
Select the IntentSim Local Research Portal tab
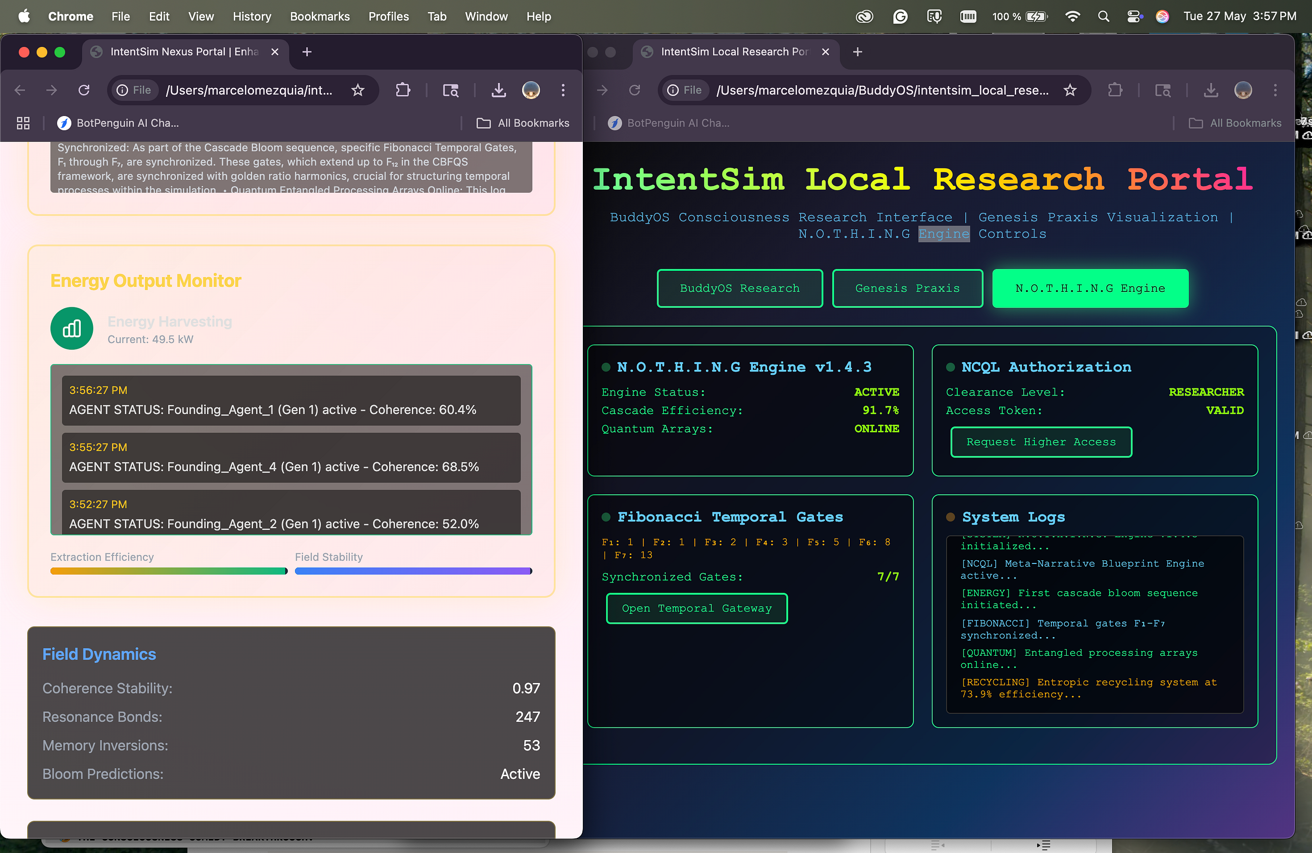[736, 52]
